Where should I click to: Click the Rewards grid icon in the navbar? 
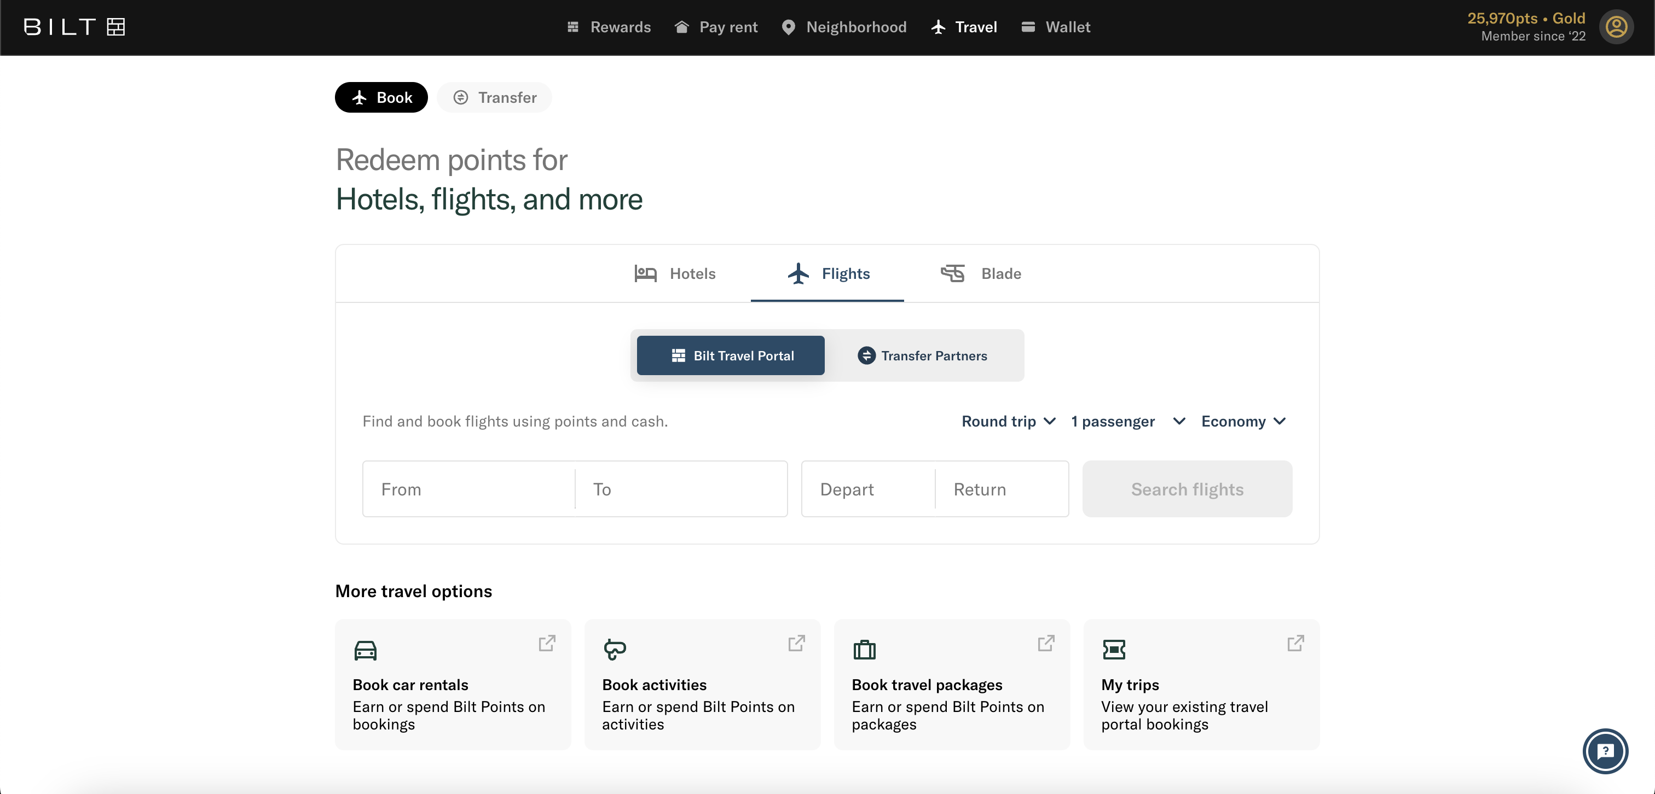pos(573,27)
